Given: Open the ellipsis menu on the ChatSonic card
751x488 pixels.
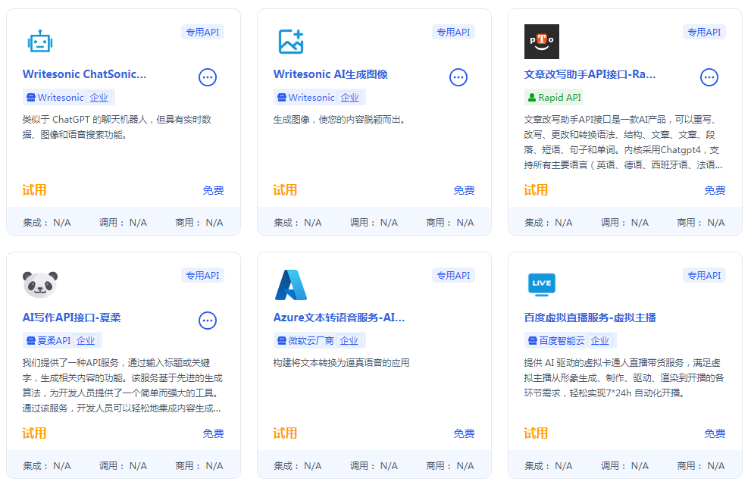Looking at the screenshot, I should pos(207,77).
